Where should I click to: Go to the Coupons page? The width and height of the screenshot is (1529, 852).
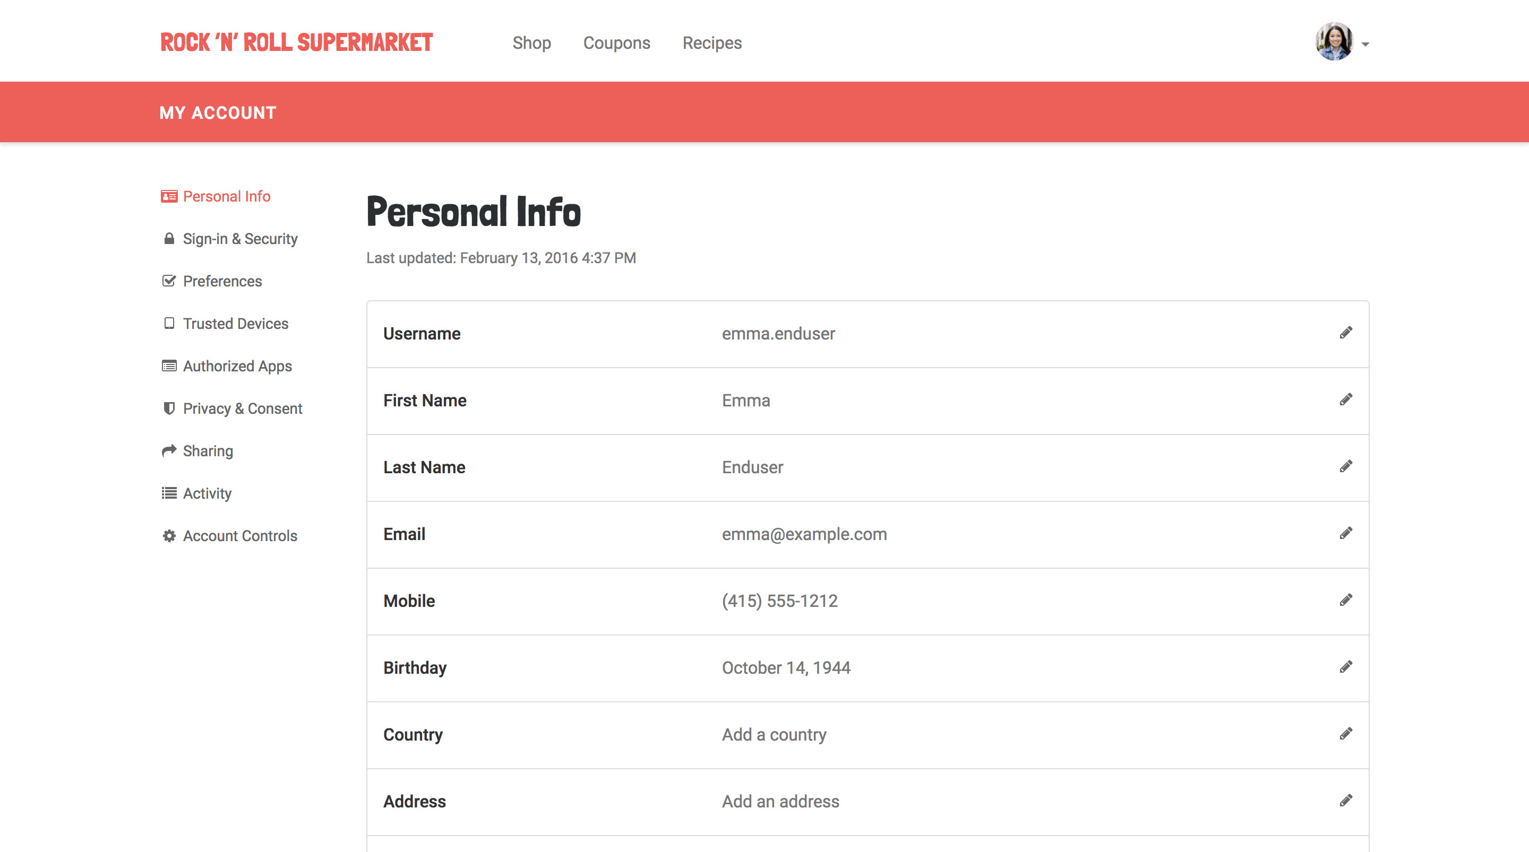click(x=616, y=43)
